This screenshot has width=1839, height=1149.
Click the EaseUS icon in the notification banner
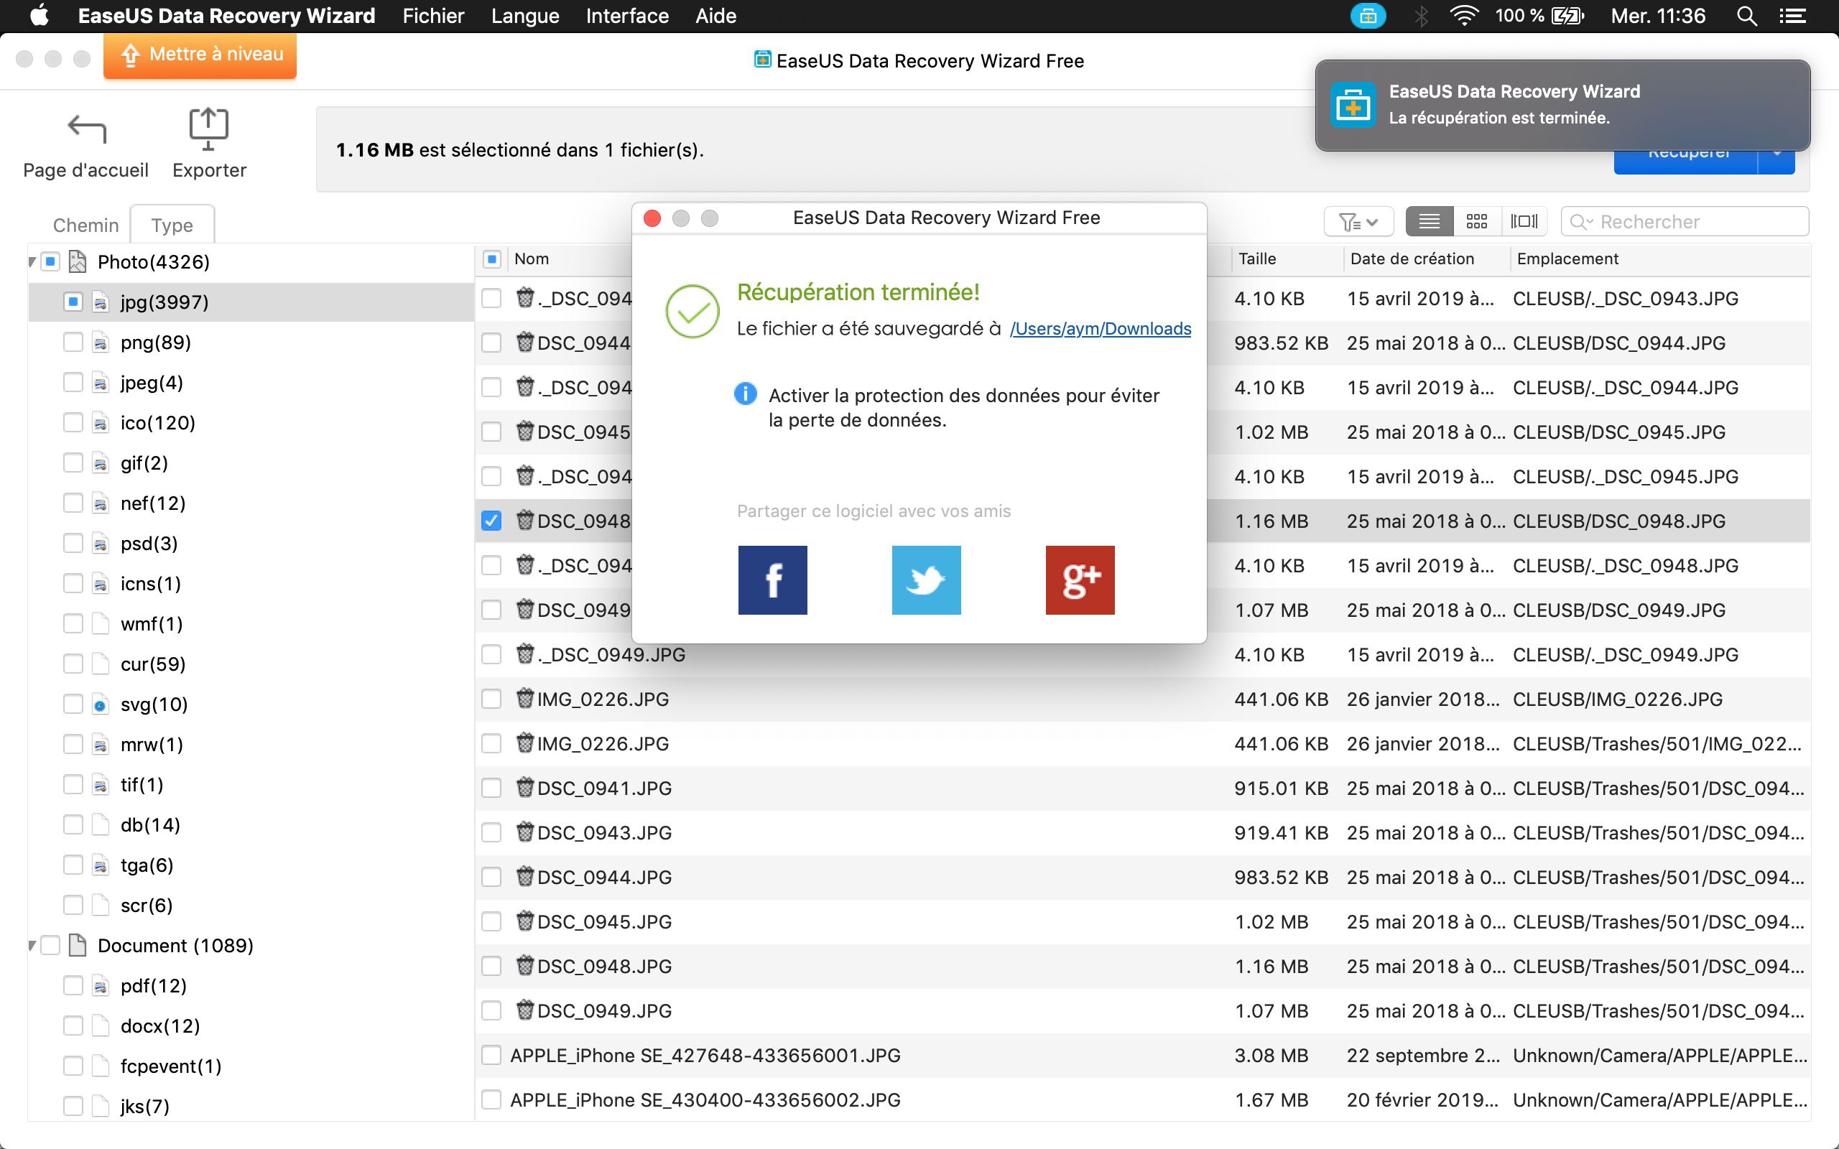click(x=1353, y=105)
